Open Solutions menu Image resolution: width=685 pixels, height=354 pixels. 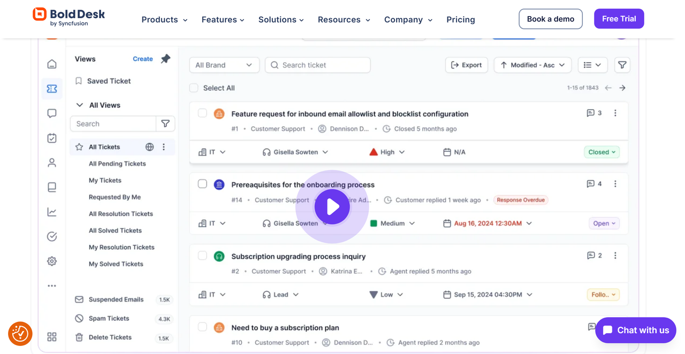click(x=281, y=19)
